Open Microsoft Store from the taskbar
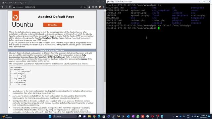The image size is (212, 119). [104, 116]
